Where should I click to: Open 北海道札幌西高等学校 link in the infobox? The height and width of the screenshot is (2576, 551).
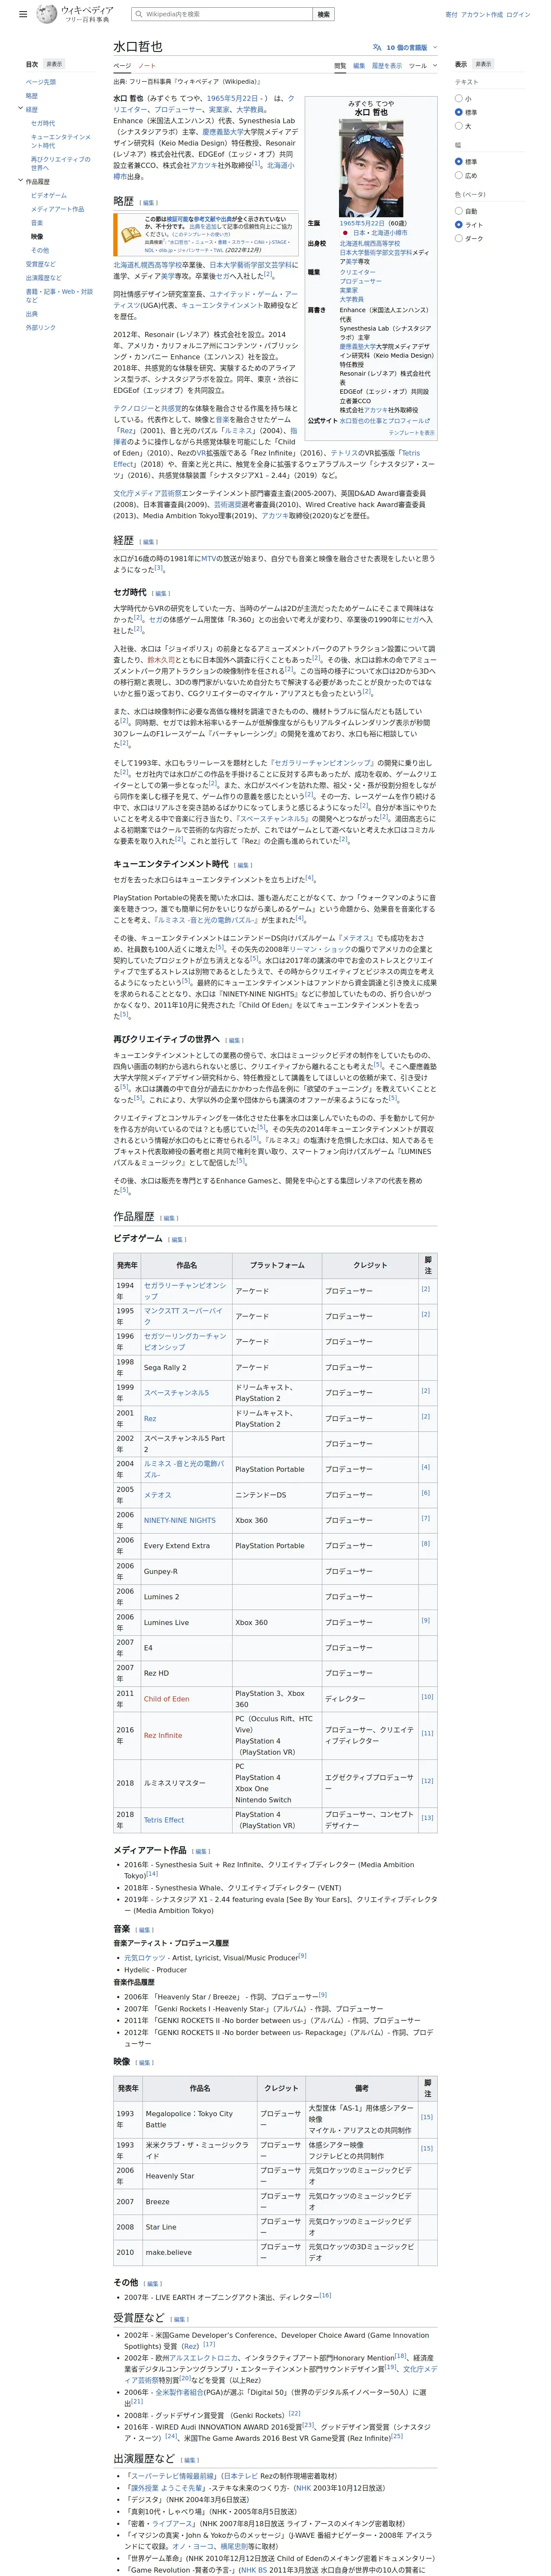(x=370, y=243)
